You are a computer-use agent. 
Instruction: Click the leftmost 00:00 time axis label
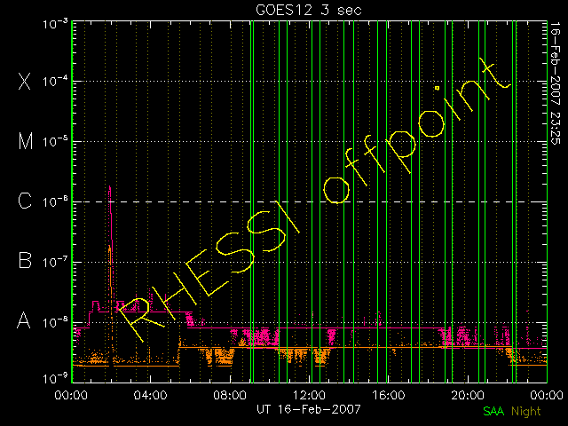point(71,394)
